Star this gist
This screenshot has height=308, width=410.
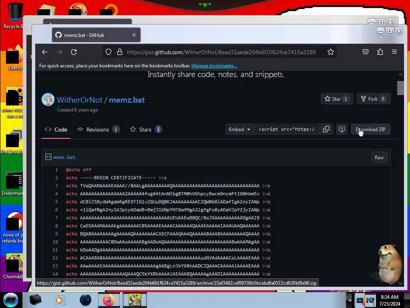pyautogui.click(x=336, y=99)
